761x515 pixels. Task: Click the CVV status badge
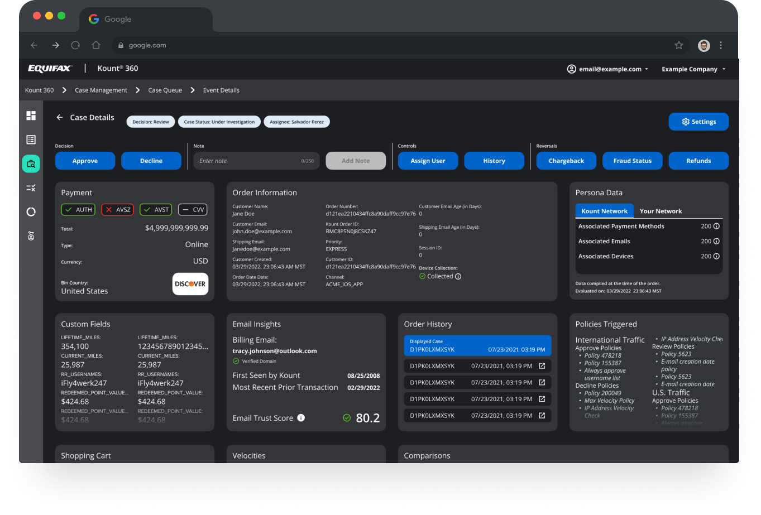point(193,210)
